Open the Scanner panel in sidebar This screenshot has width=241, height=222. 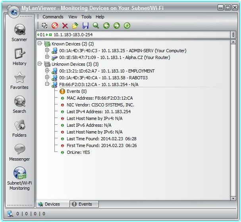19,33
